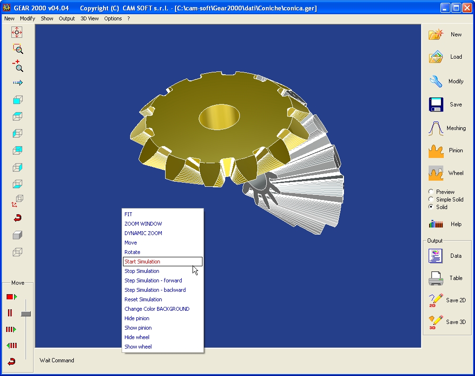Click the cube with red axes icon
The height and width of the screenshot is (376, 475).
[18, 201]
